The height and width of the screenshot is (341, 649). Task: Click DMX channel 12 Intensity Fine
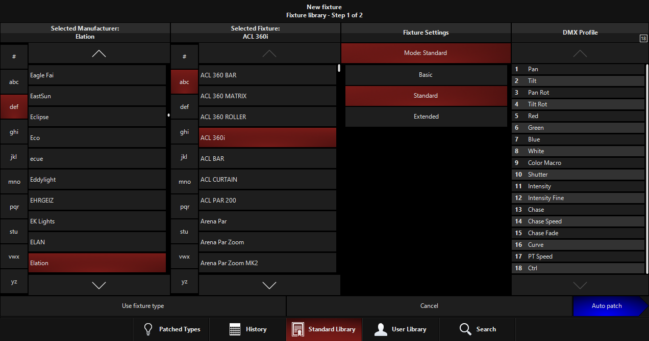(578, 198)
